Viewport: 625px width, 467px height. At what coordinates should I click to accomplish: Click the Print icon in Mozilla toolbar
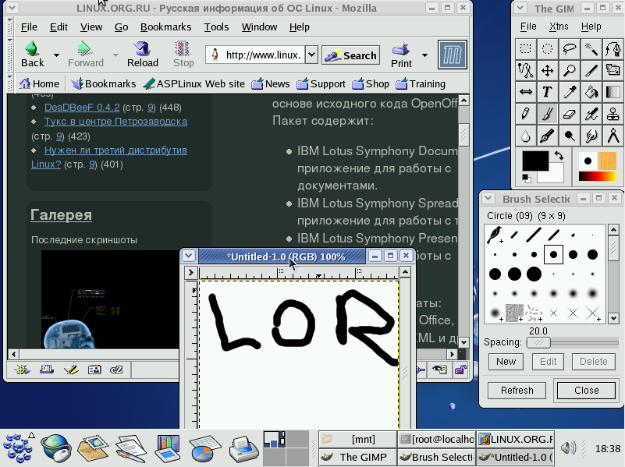point(401,55)
